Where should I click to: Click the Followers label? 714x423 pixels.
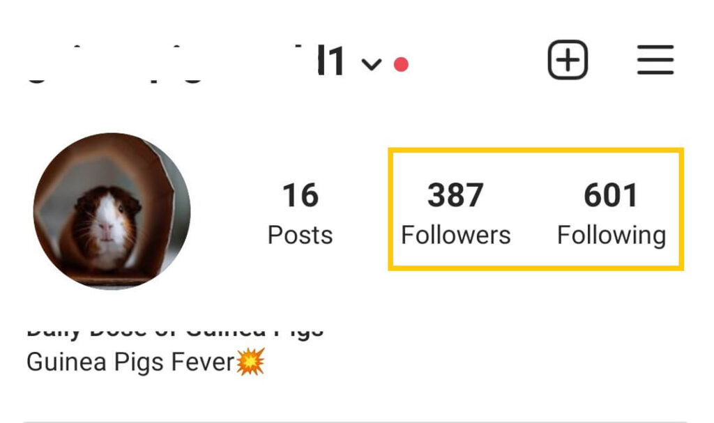(456, 235)
